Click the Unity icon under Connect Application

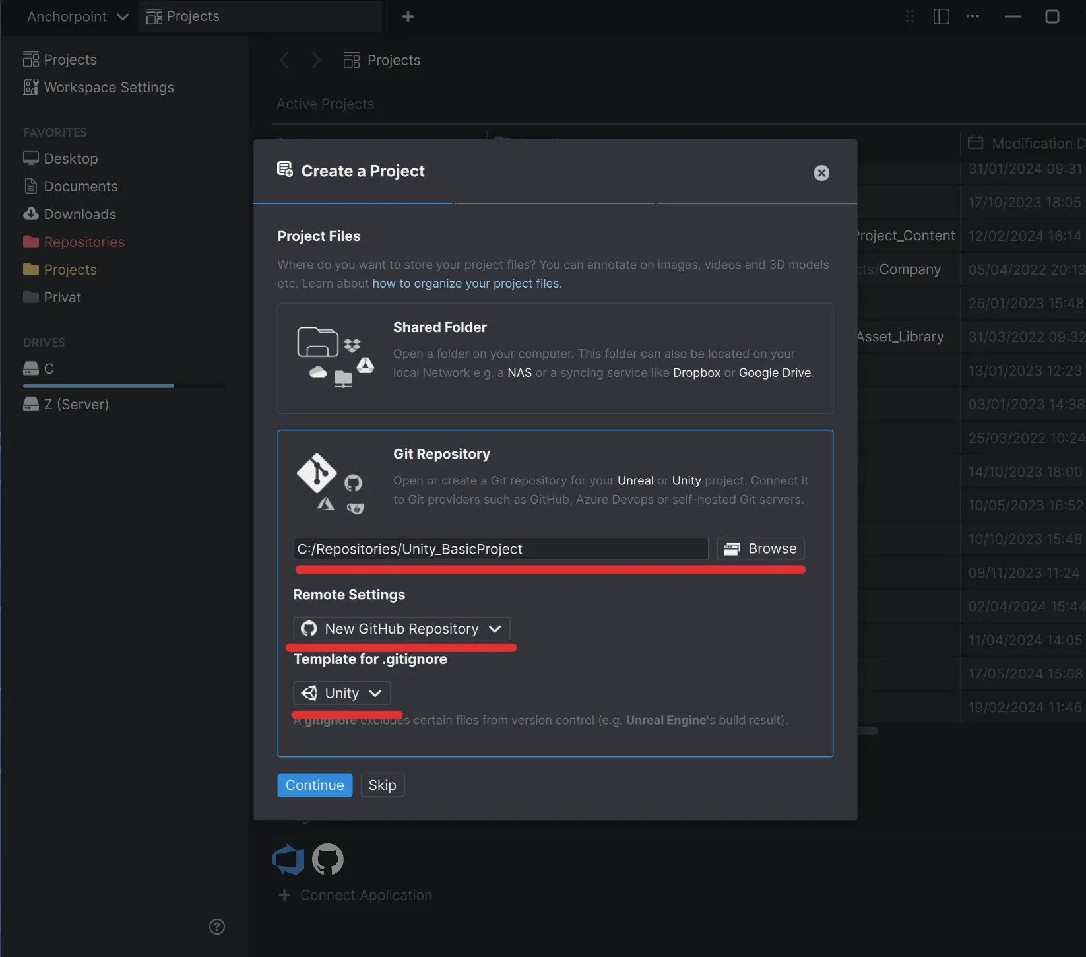point(288,859)
